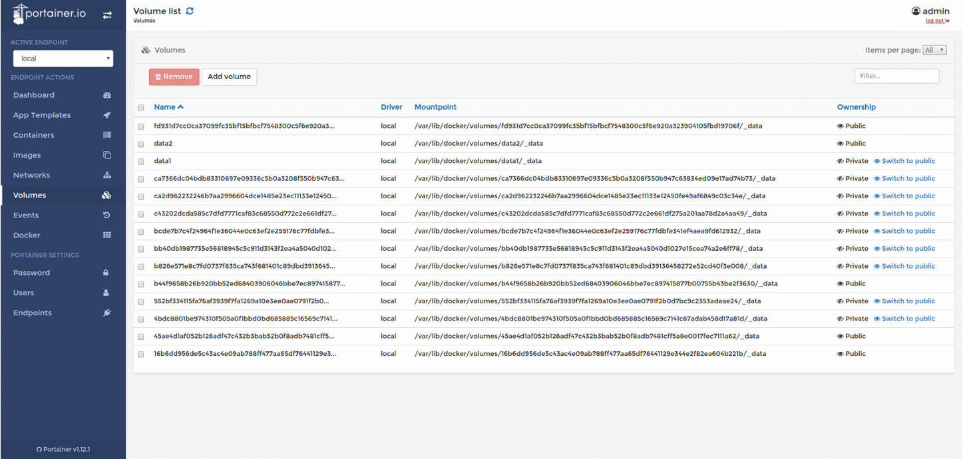963x459 pixels.
Task: Toggle the select-all checkbox in table header
Action: point(140,108)
